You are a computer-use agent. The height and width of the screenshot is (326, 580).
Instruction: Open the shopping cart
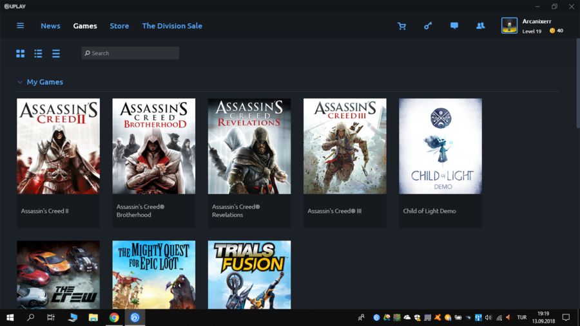click(401, 26)
